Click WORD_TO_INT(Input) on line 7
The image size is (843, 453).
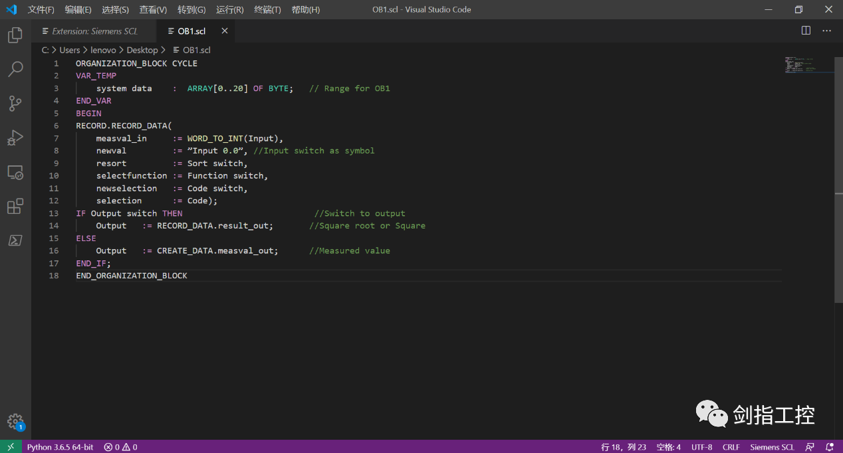tap(233, 138)
